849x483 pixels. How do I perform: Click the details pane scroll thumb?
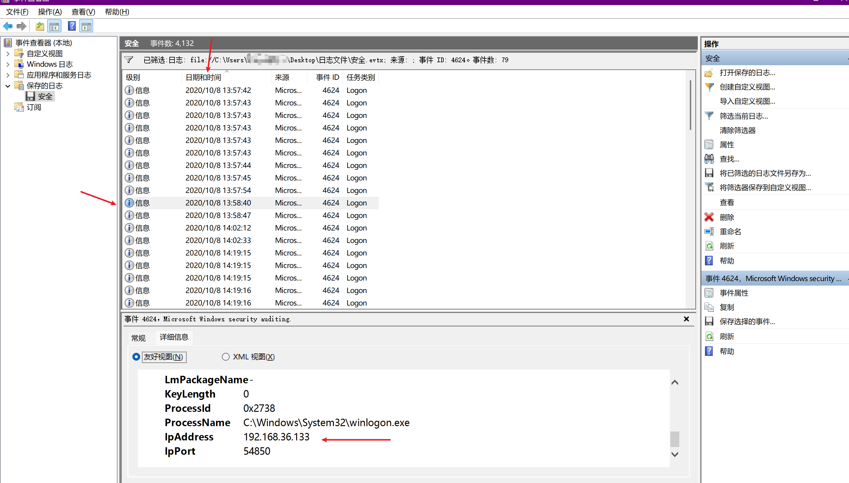click(675, 439)
